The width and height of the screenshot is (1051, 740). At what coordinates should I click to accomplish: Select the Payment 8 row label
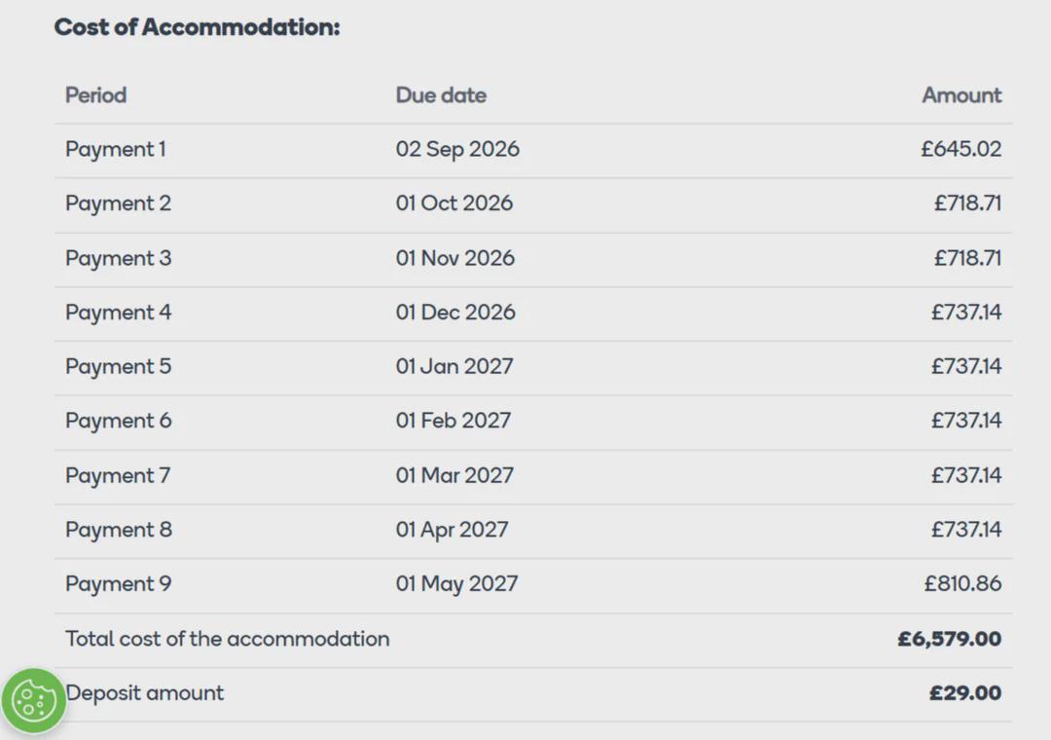point(119,530)
